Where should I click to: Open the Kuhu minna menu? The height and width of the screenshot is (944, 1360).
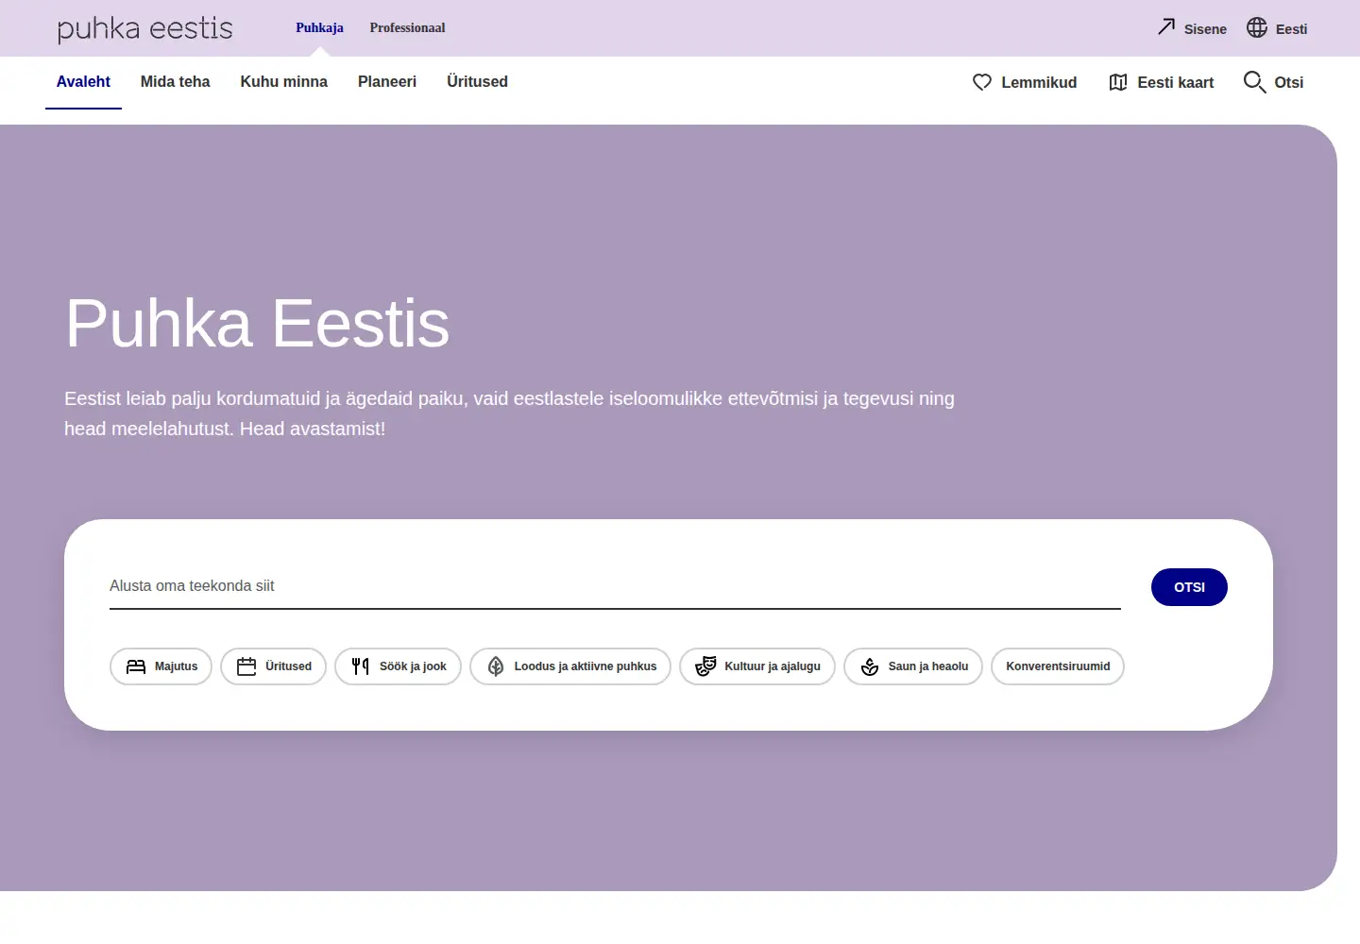pos(283,82)
